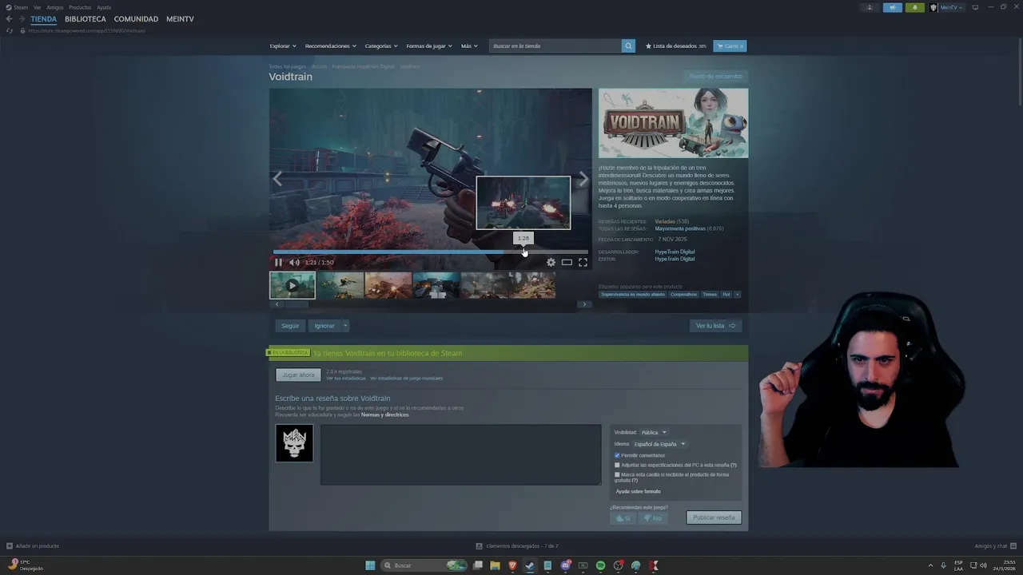
Task: Reload page with refresh icon near URL
Action: (10, 30)
